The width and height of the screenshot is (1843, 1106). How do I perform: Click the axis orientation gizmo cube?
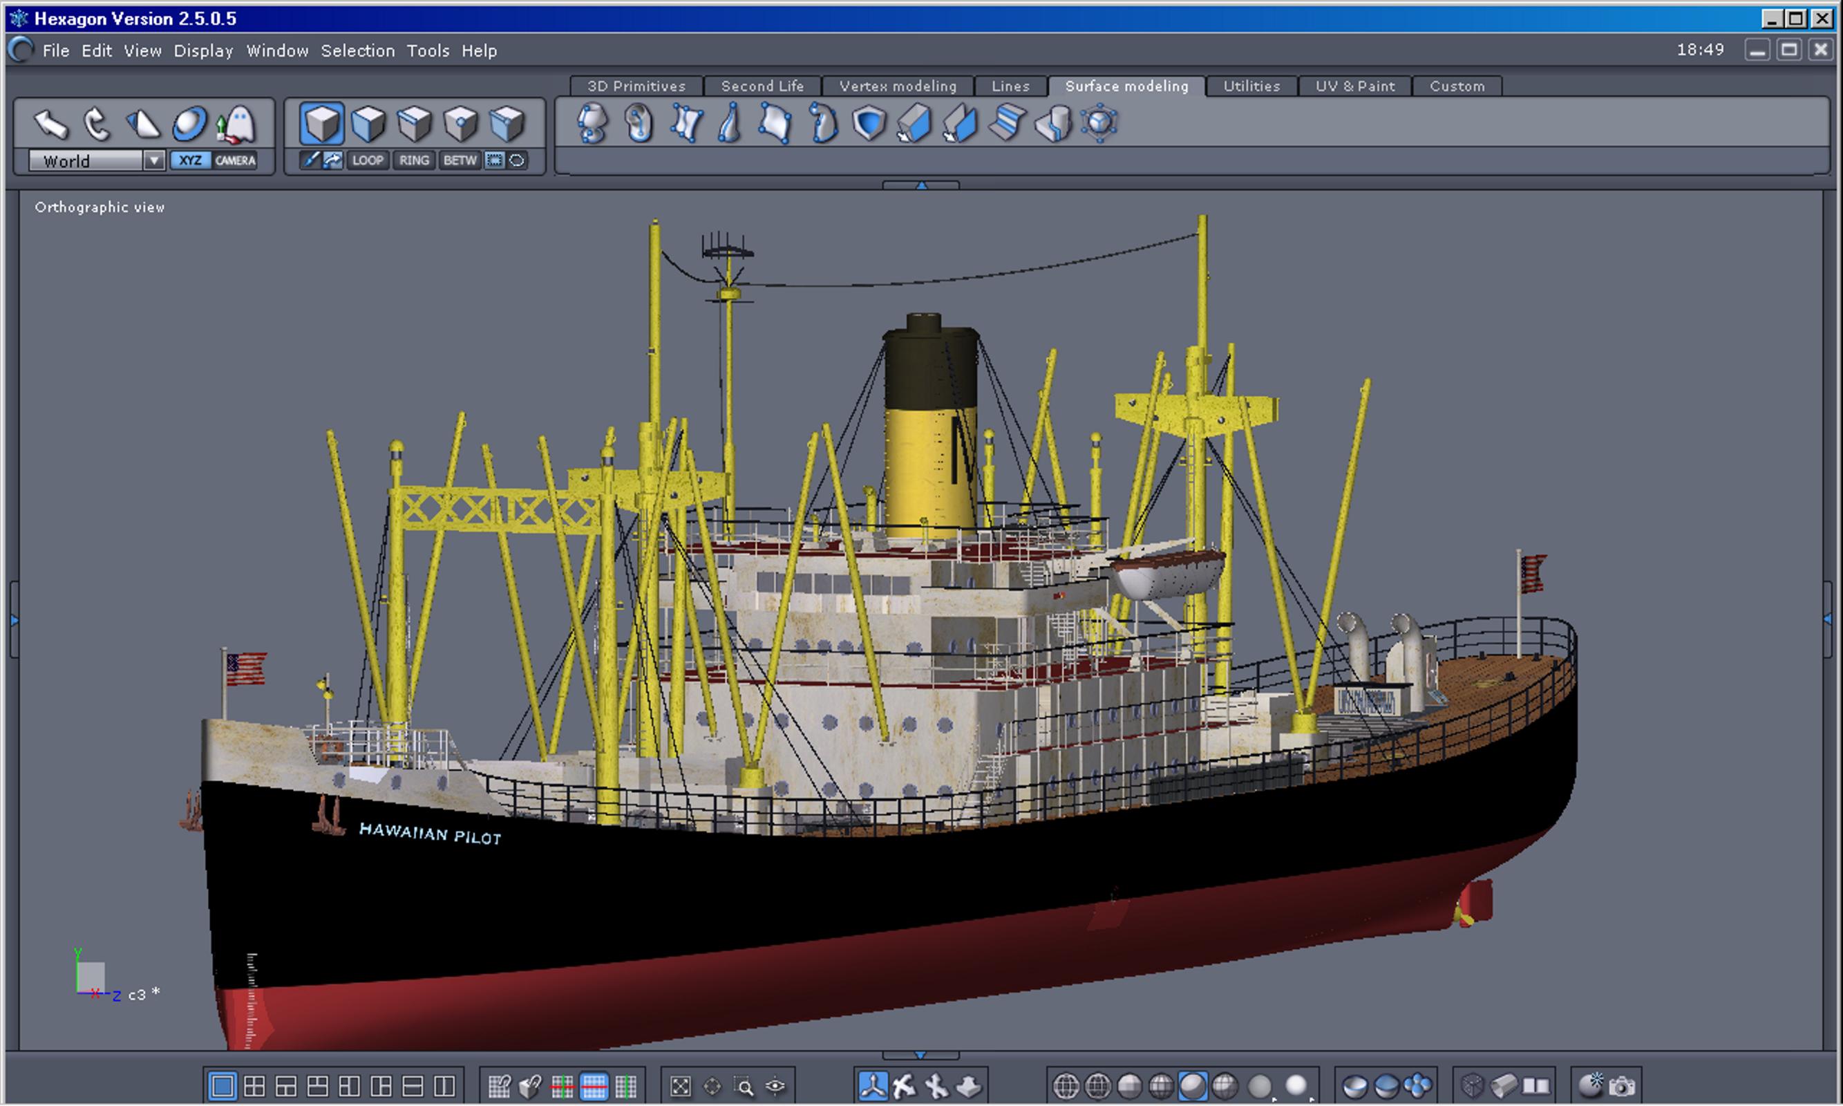(91, 977)
